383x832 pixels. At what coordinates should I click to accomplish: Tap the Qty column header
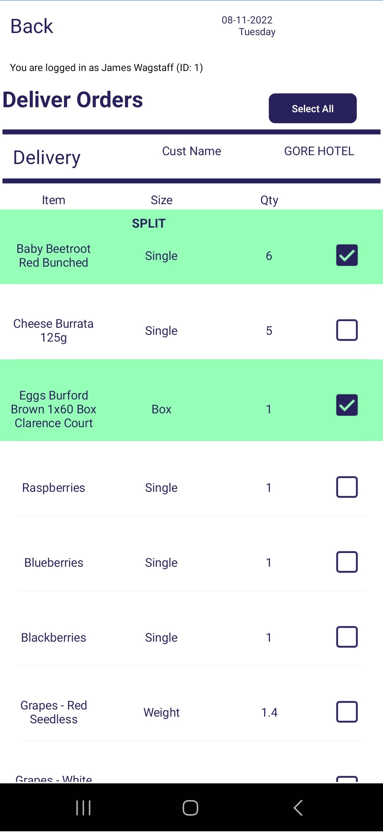point(269,200)
